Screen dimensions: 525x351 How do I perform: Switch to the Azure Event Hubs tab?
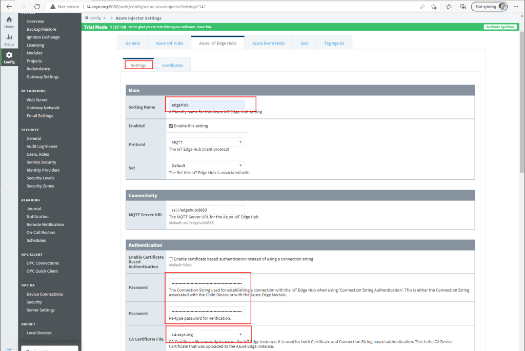click(268, 43)
